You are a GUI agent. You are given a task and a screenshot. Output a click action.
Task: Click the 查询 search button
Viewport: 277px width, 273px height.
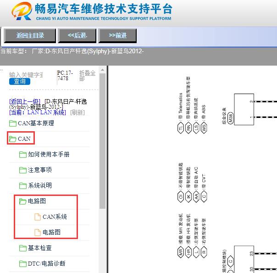pos(20,82)
